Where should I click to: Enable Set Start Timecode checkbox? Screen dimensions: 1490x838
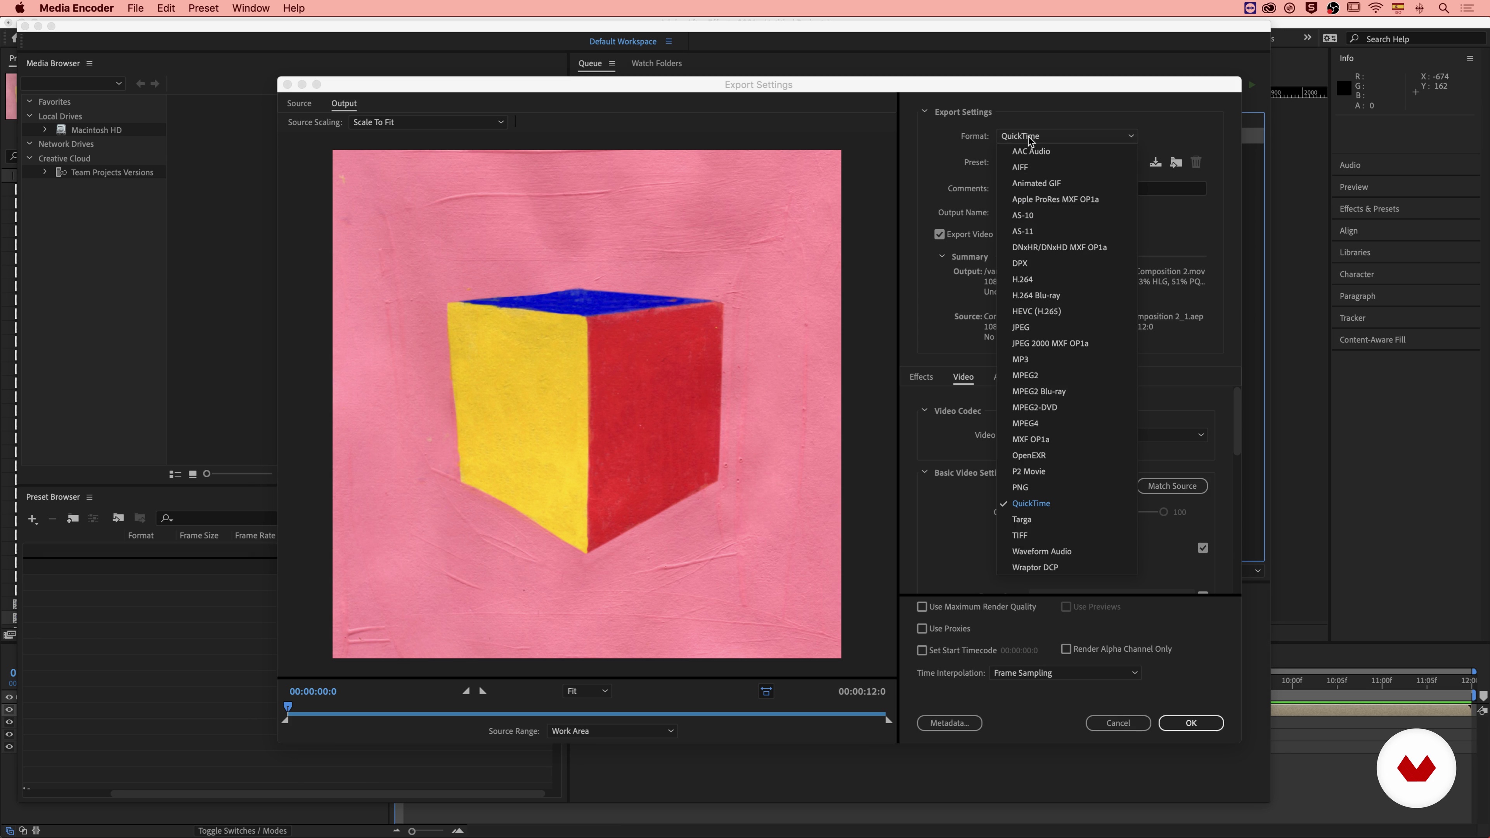click(922, 651)
